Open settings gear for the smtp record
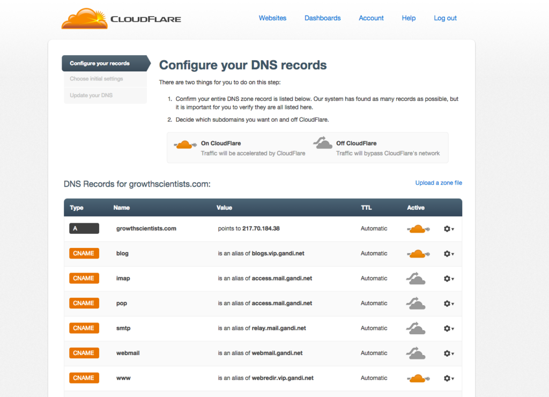The image size is (549, 397). point(448,328)
